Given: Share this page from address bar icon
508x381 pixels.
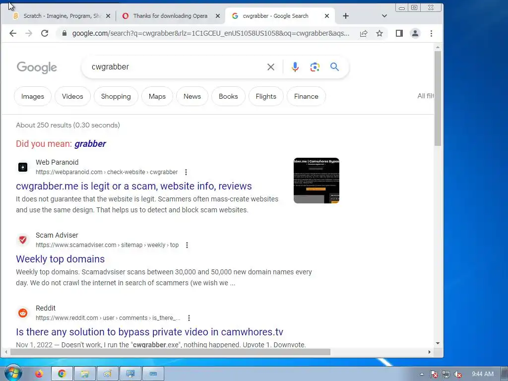Looking at the screenshot, I should pos(364,33).
